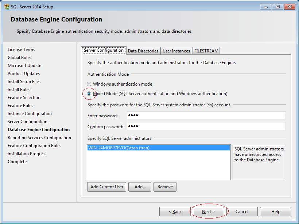This screenshot has height=224, width=299.
Task: Close the SQL Server 2014 Setup window
Action: [290, 7]
